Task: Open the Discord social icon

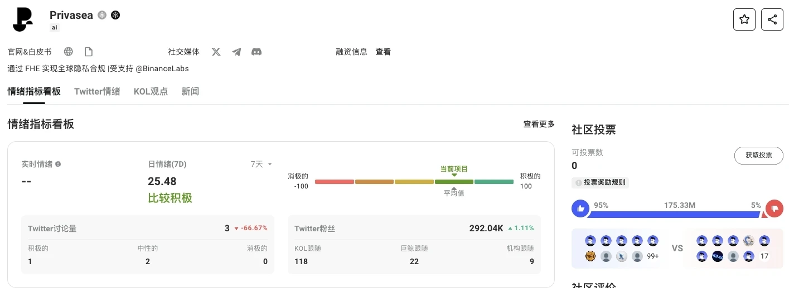Action: pyautogui.click(x=256, y=52)
